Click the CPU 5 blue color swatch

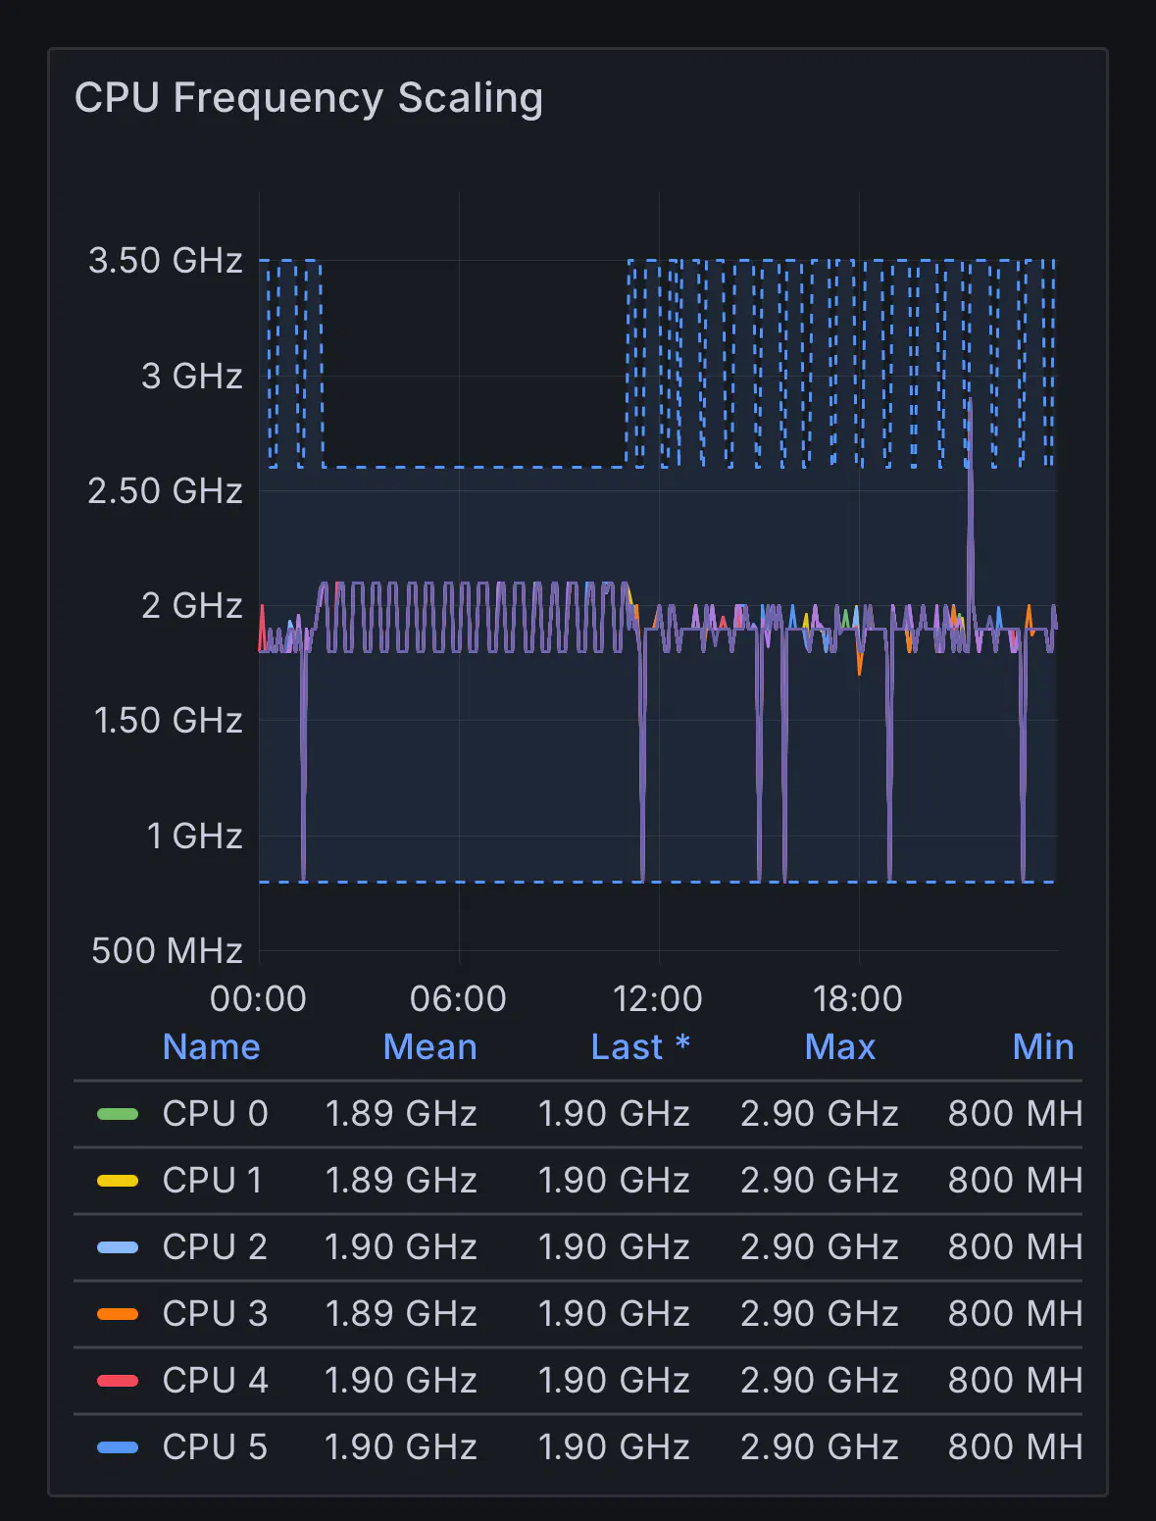118,1447
